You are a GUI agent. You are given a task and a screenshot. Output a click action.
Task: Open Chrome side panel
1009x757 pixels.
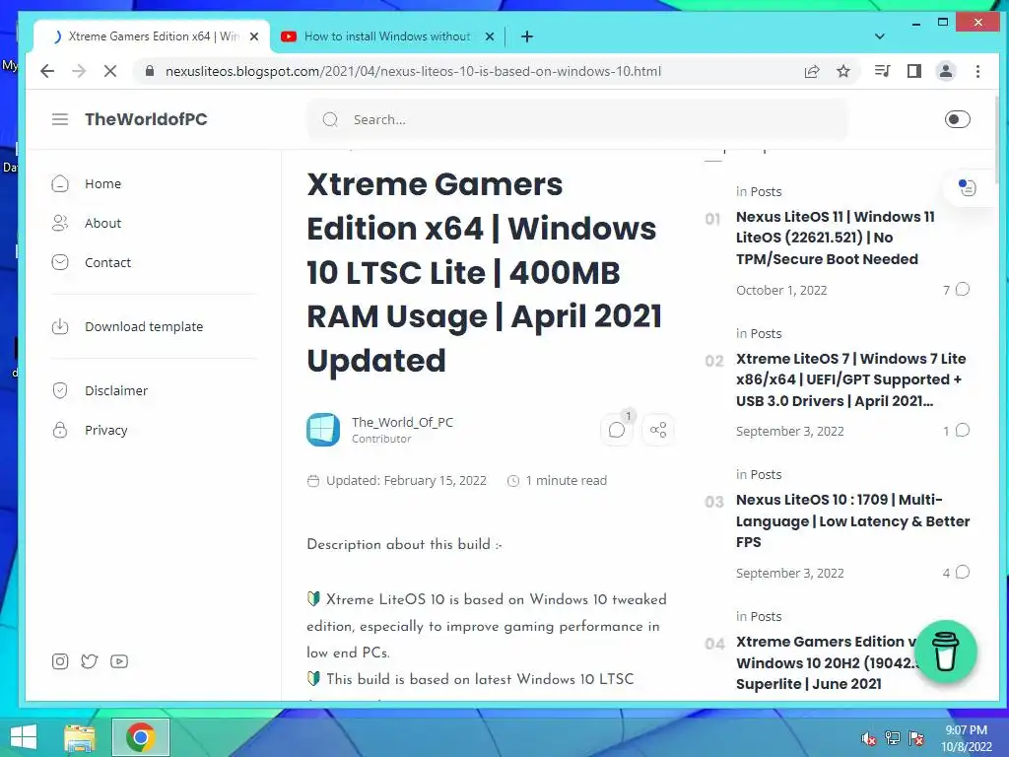pos(913,71)
